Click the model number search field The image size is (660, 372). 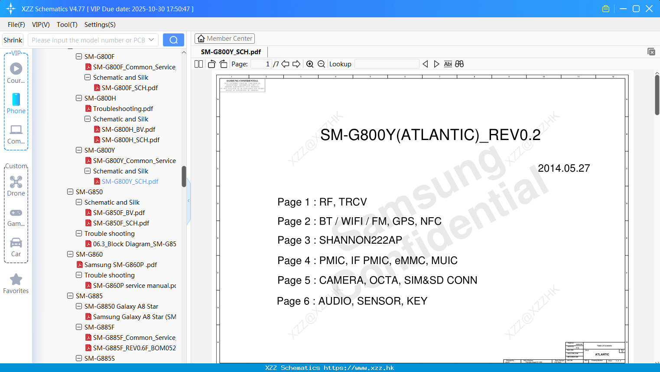point(88,40)
